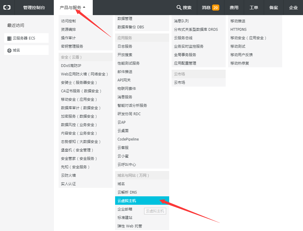This screenshot has width=303, height=231.
Task: Open 弹性 Web 托管
Action: [130, 226]
